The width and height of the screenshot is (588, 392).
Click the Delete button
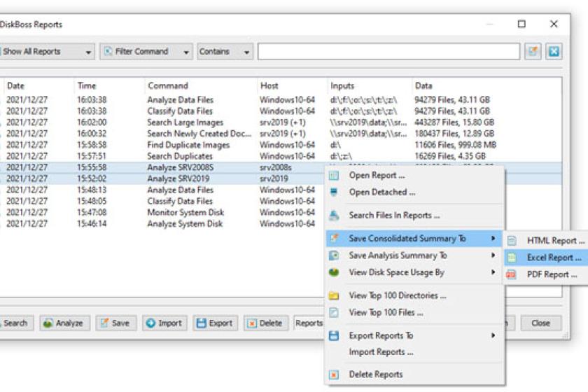point(266,323)
